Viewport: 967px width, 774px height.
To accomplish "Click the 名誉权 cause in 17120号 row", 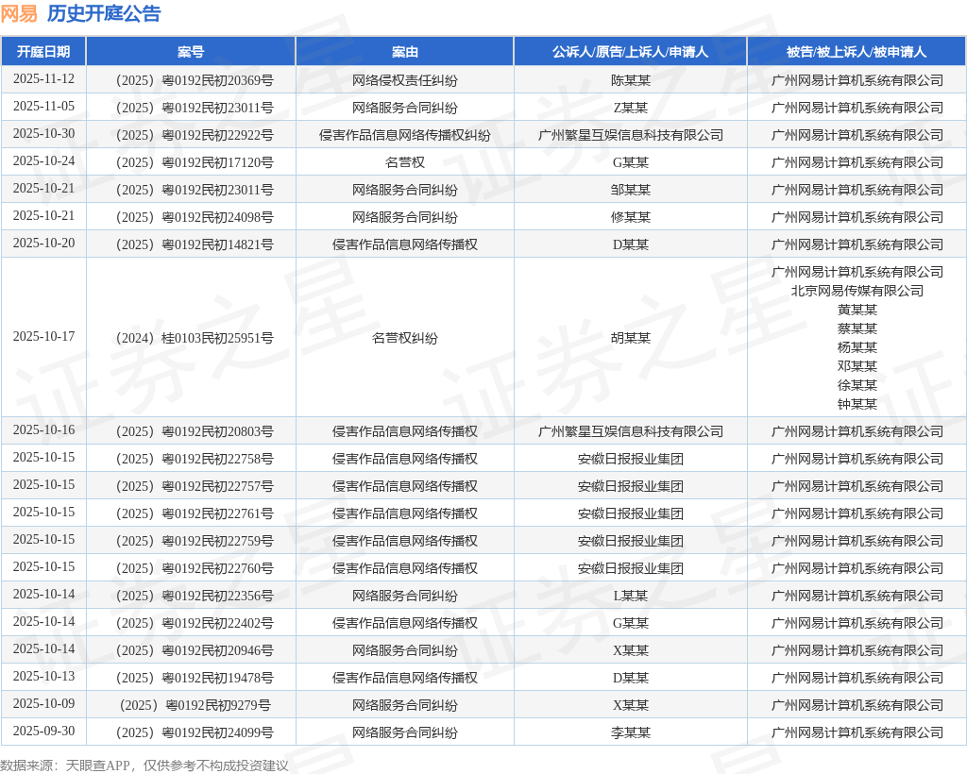I will (404, 162).
